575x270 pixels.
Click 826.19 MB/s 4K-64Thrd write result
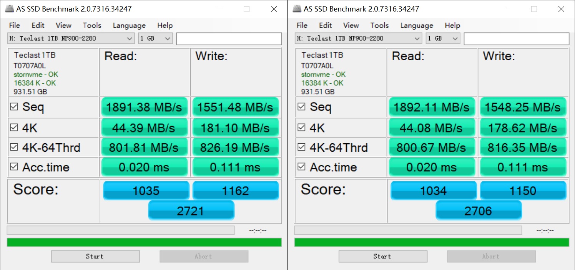pos(236,147)
